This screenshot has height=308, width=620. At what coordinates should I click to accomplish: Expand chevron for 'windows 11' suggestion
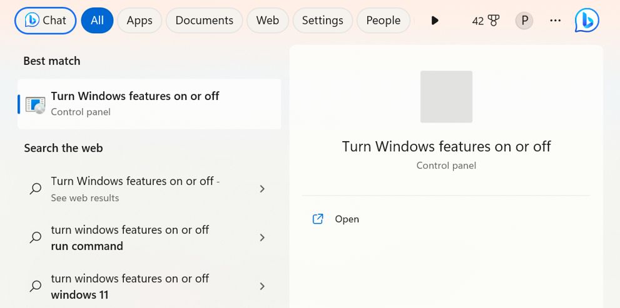(262, 286)
